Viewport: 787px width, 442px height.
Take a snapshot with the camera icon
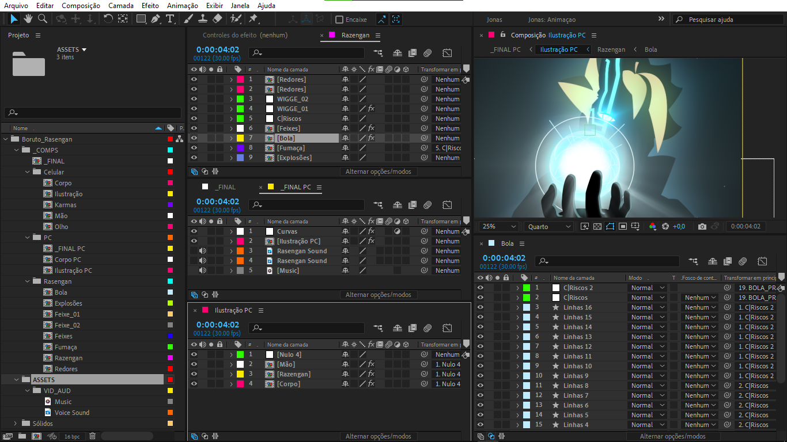(702, 227)
